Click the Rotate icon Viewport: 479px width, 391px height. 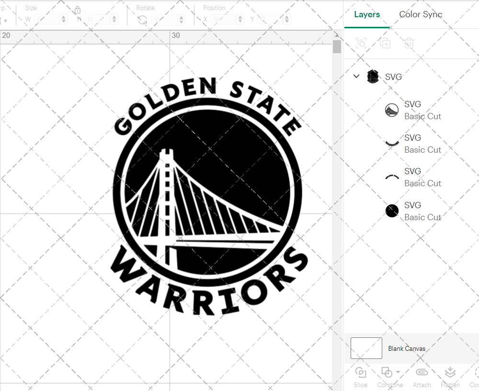click(142, 20)
